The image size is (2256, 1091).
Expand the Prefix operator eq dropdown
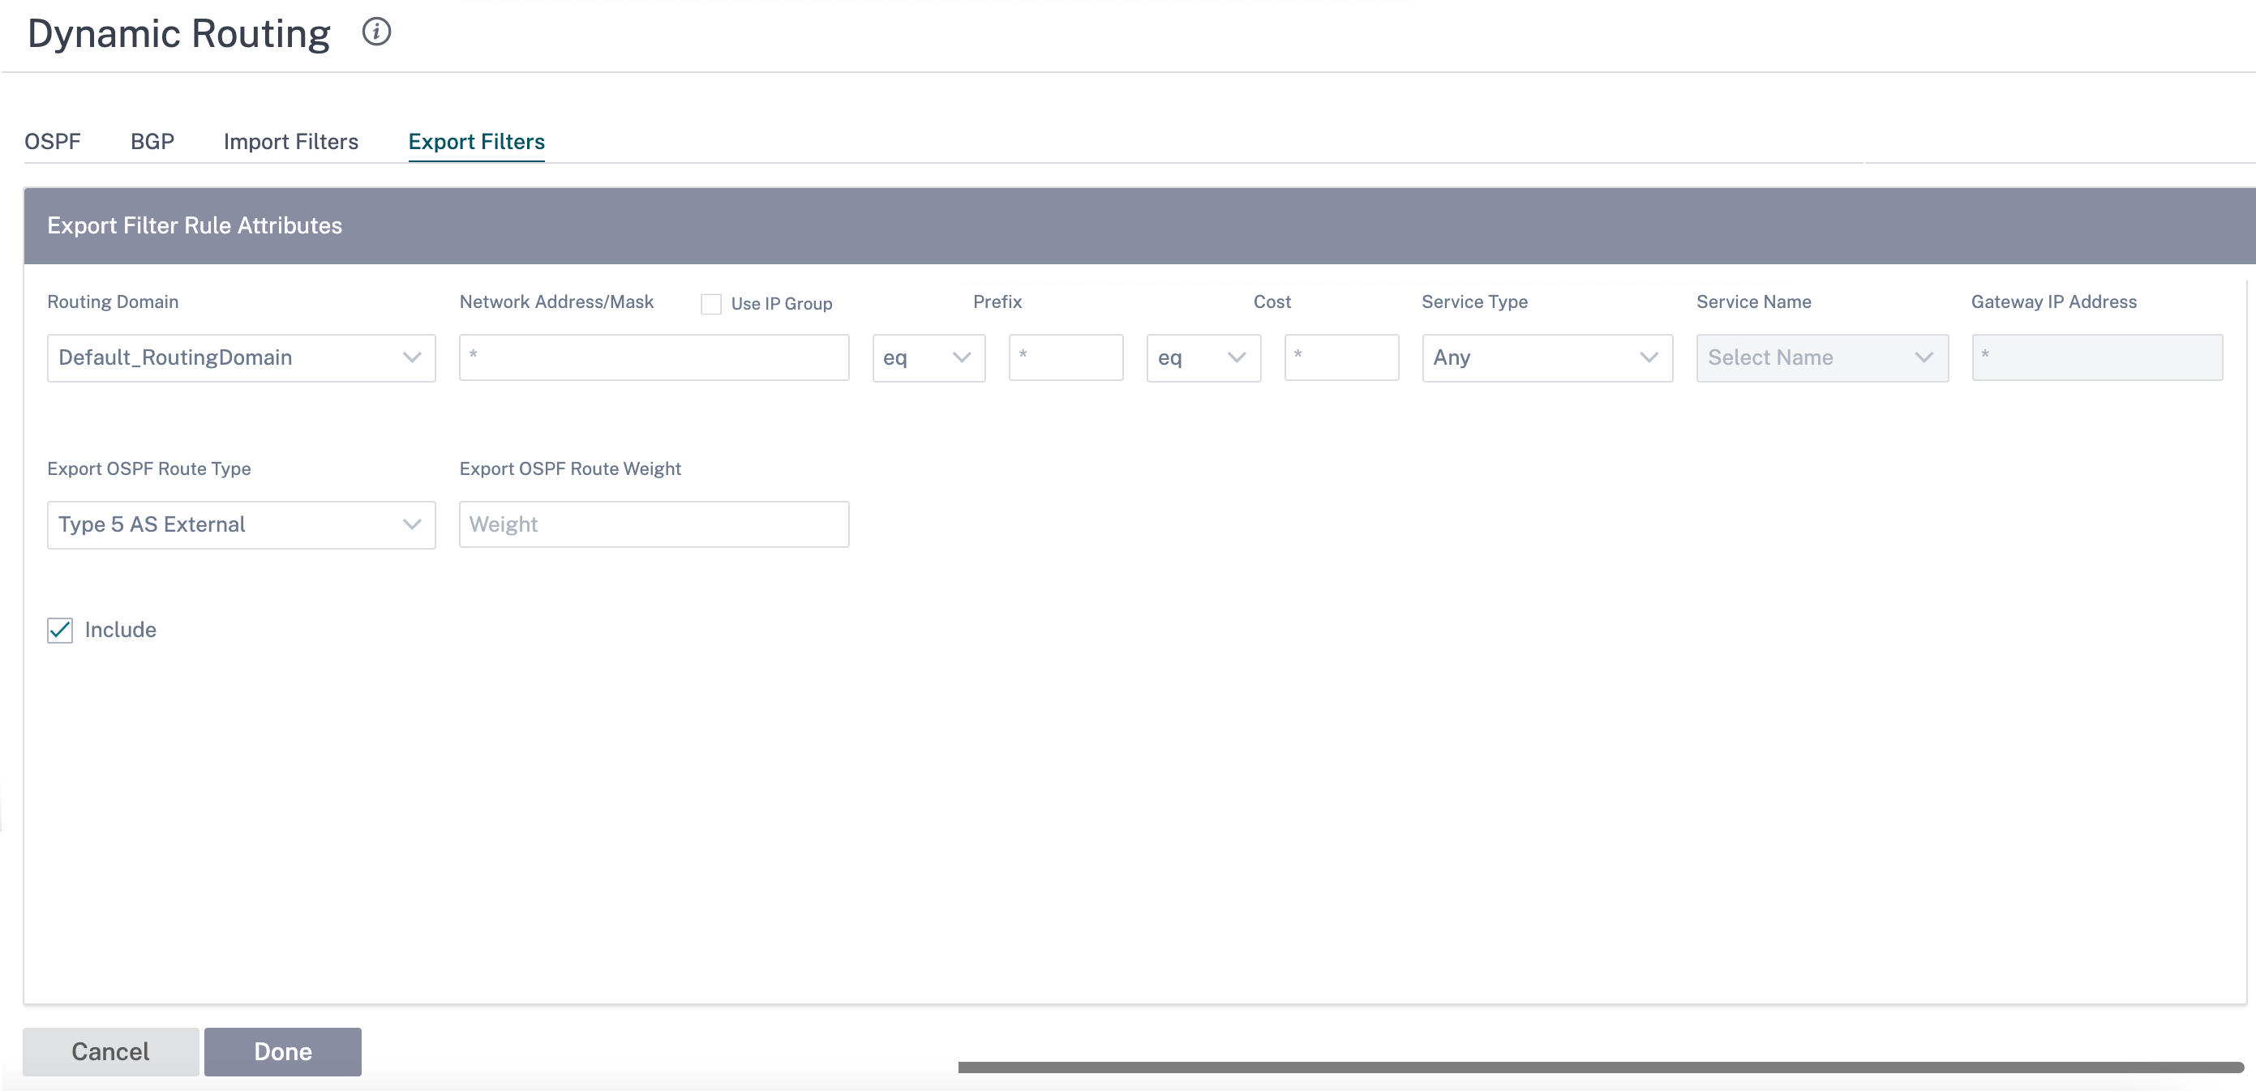coord(929,357)
